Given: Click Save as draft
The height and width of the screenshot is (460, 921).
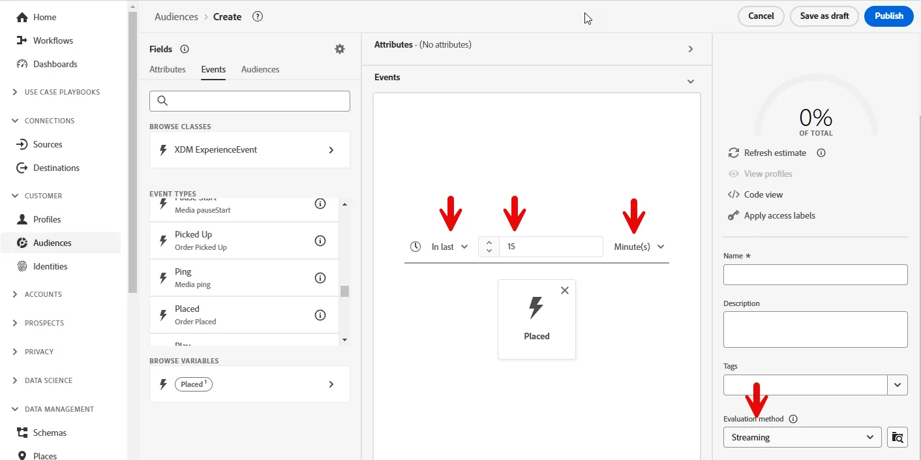Looking at the screenshot, I should (x=824, y=16).
